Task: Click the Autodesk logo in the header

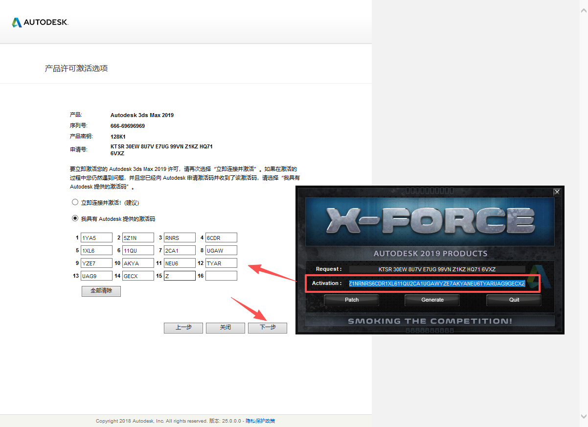Action: tap(40, 22)
